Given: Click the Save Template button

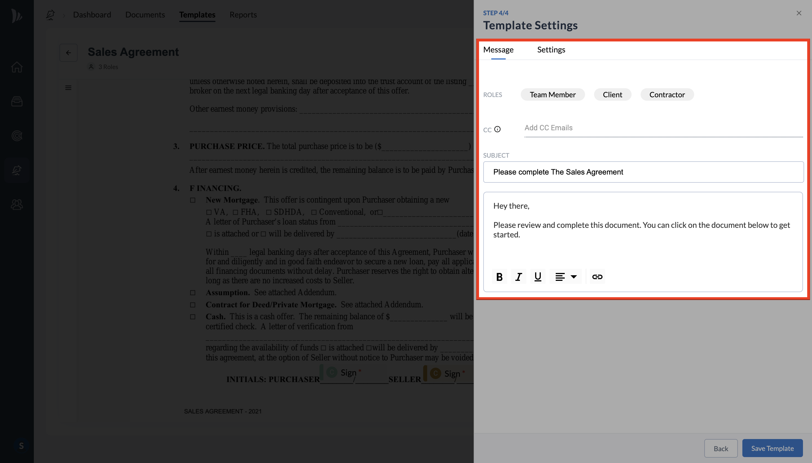Looking at the screenshot, I should [x=772, y=448].
